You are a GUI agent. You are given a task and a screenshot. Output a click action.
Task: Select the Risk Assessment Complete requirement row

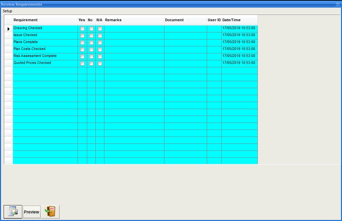click(x=35, y=56)
